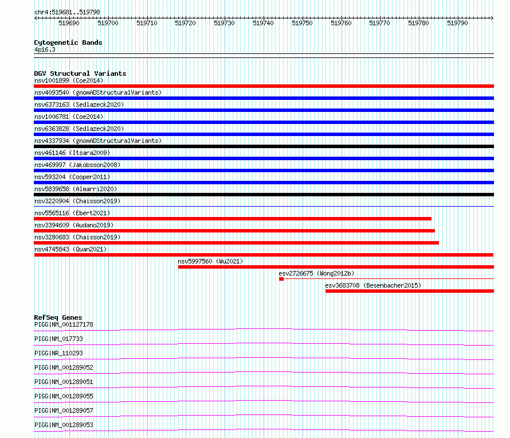Click the red esv3683708 variant bar

pos(410,291)
